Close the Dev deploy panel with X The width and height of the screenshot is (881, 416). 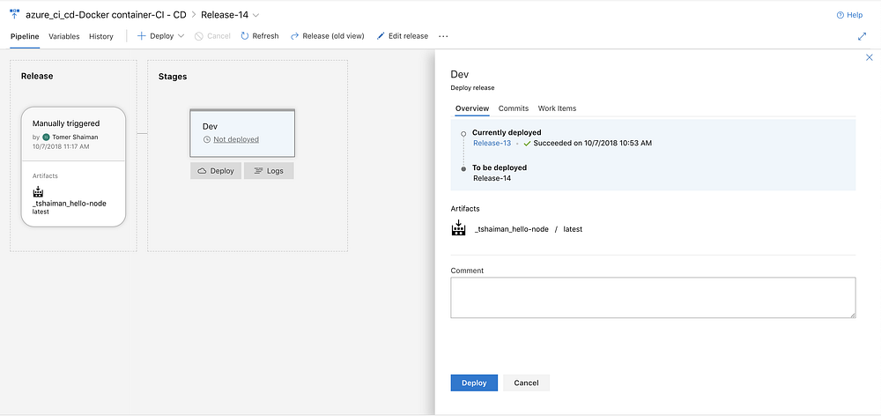tap(870, 57)
